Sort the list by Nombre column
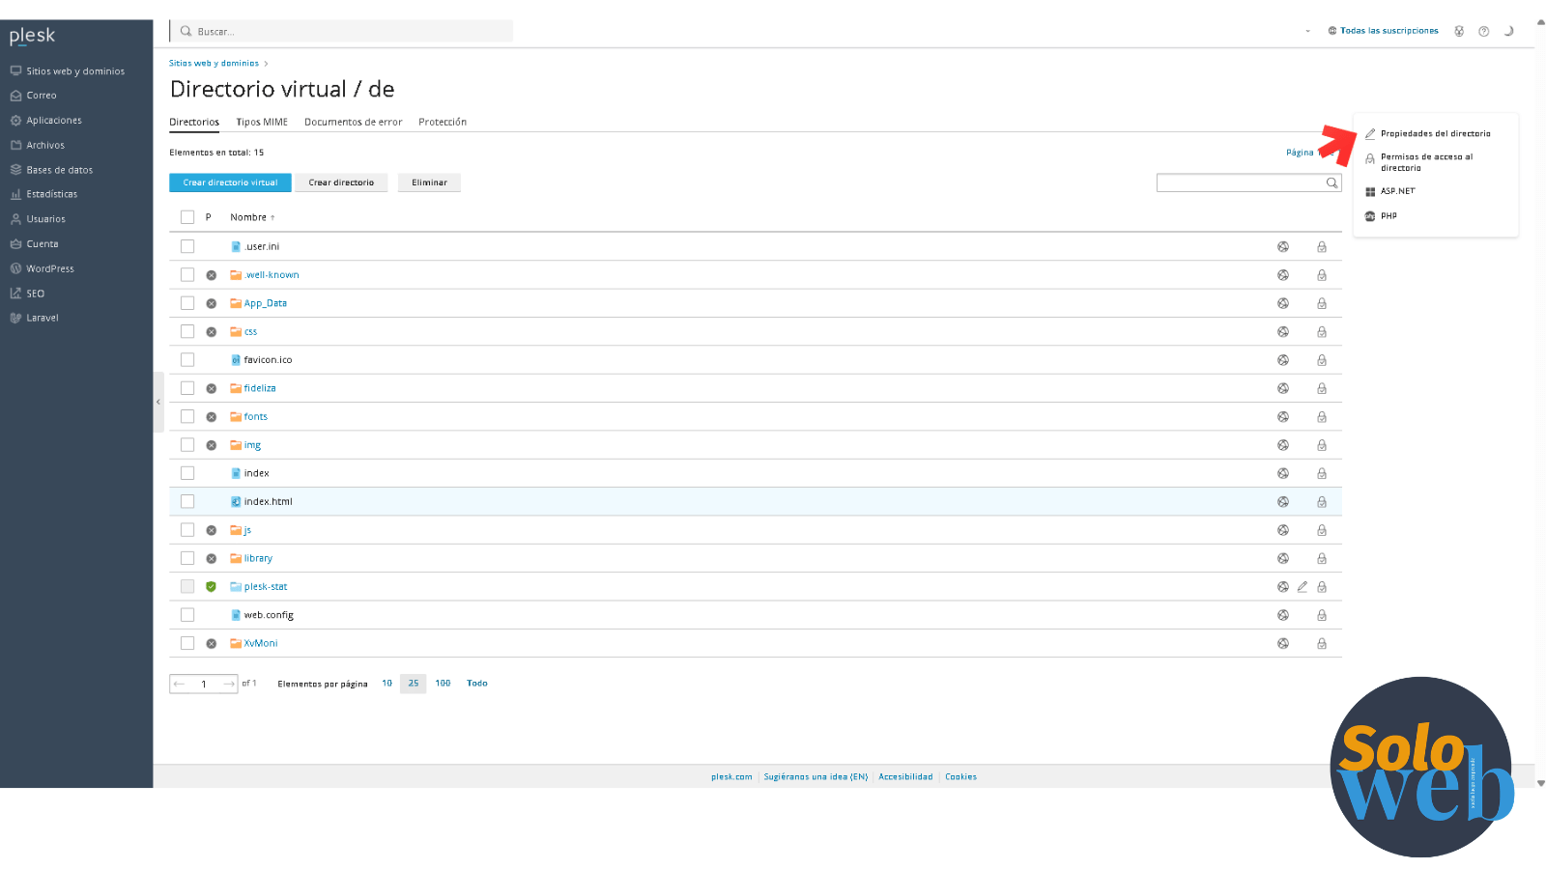 (x=249, y=217)
